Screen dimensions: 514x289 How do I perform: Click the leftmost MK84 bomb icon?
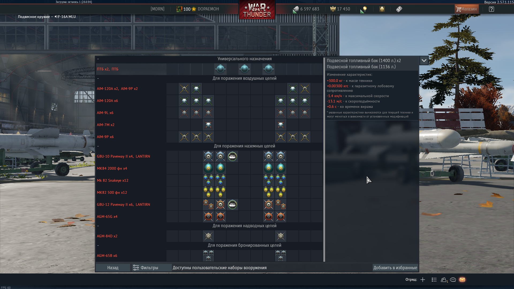(208, 168)
